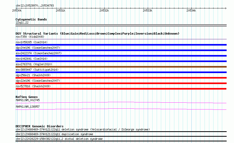Click the ruler's right arrowhead

[x=226, y=8]
